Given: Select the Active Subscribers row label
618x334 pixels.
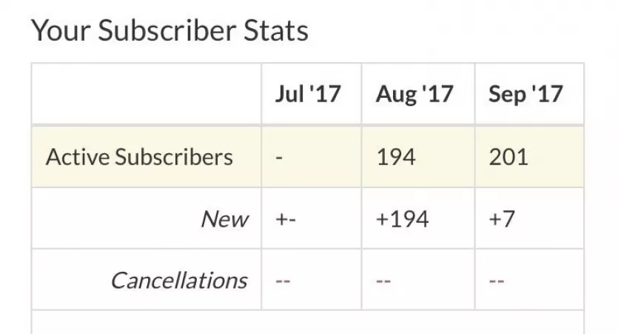Looking at the screenshot, I should click(139, 157).
